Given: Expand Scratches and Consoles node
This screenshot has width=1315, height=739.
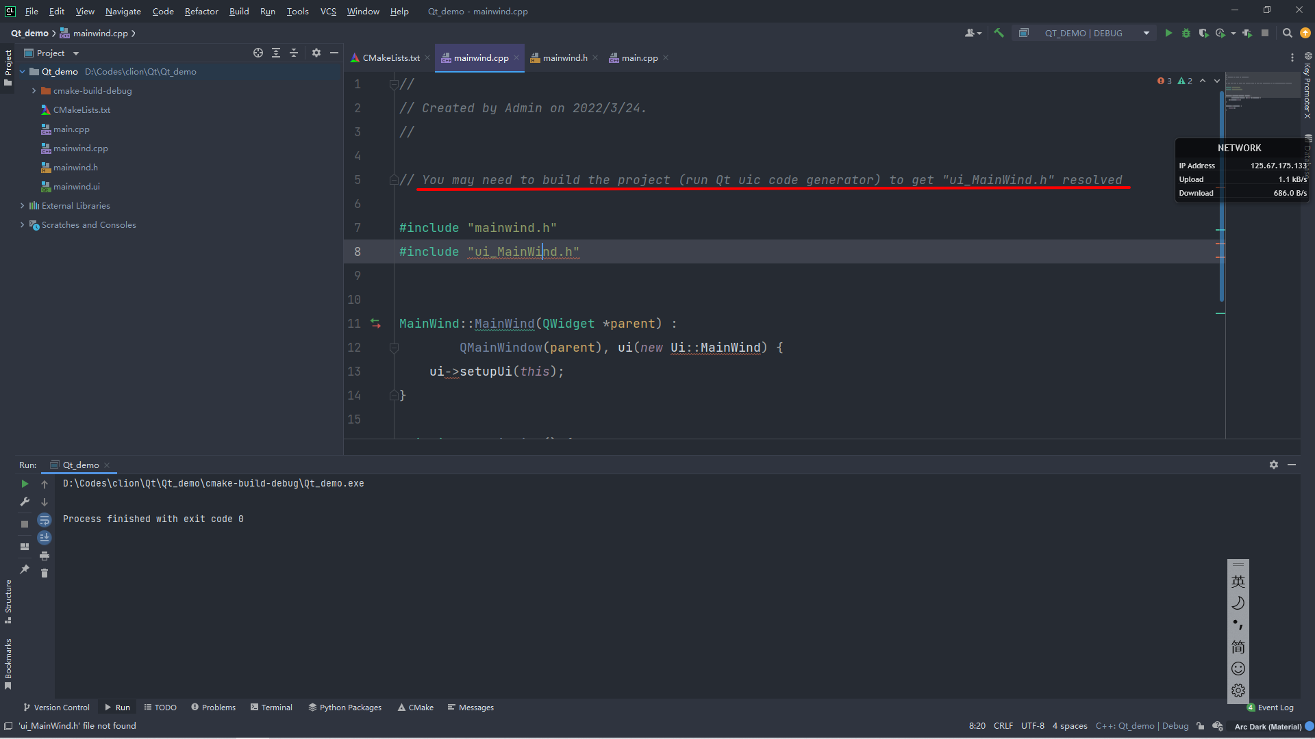Looking at the screenshot, I should 22,225.
